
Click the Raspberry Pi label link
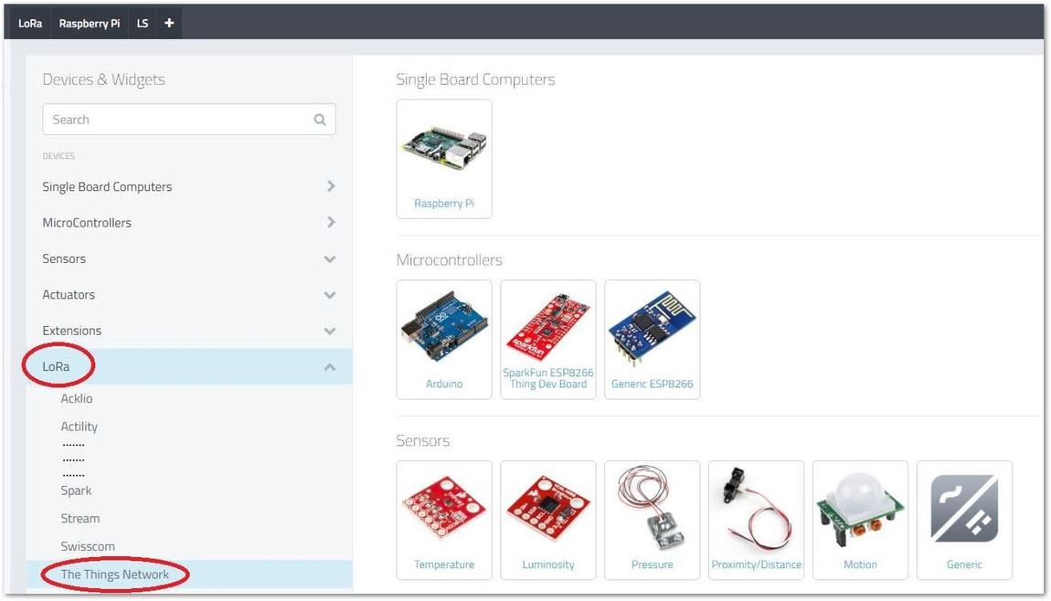click(444, 203)
